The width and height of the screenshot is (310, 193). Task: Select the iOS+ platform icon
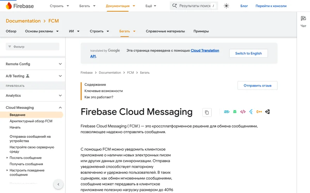(x=227, y=112)
